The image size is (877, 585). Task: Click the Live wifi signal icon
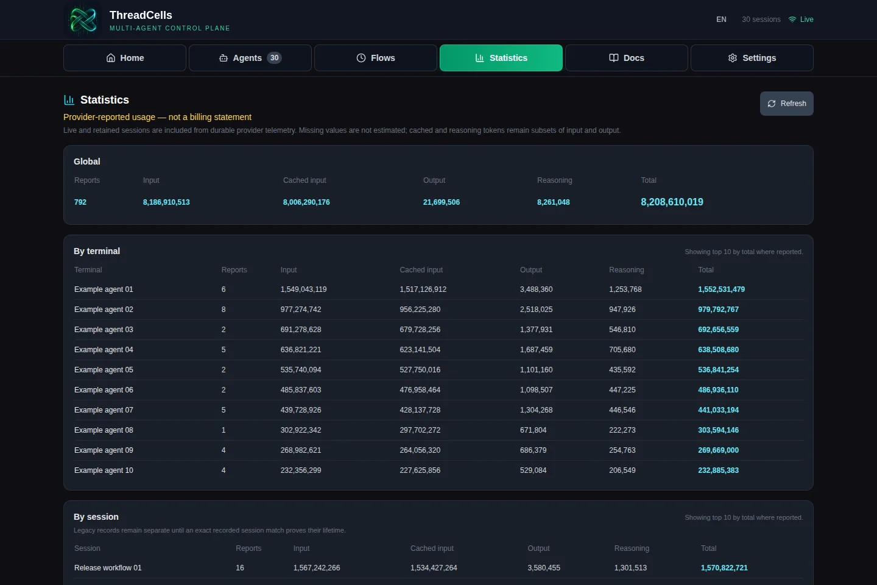[x=792, y=19]
